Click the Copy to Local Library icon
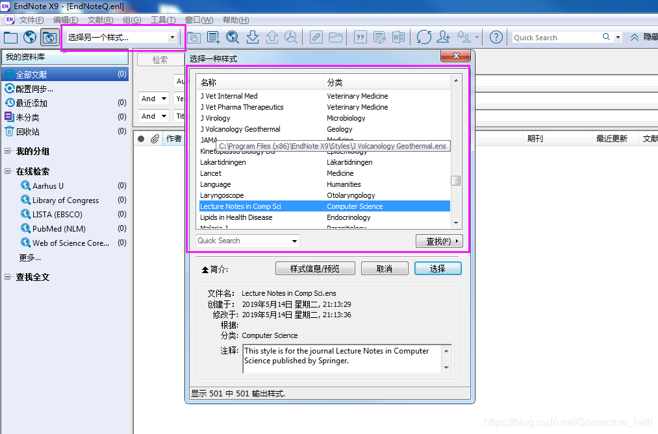Image resolution: width=658 pixels, height=434 pixels. [194, 37]
